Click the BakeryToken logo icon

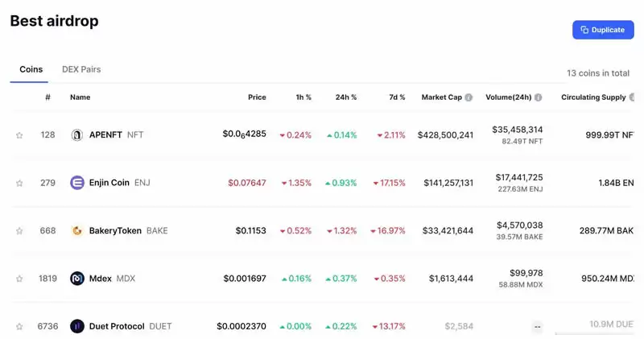click(77, 231)
